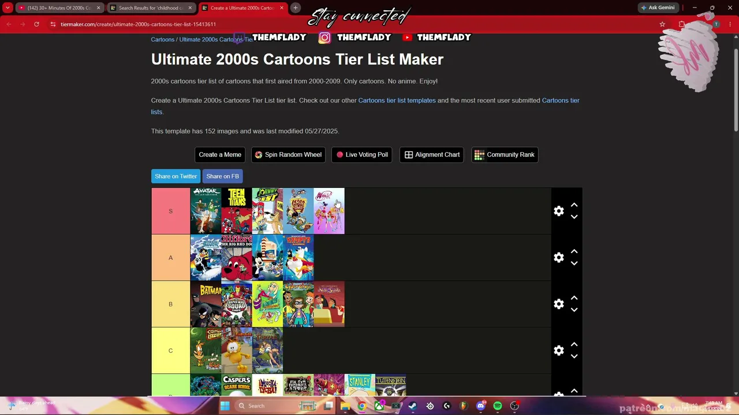Open the Alignment Chart option
Image resolution: width=739 pixels, height=415 pixels.
(432, 154)
